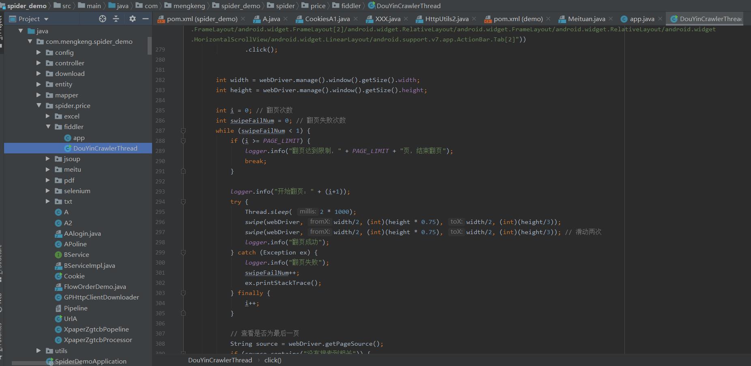This screenshot has height=366, width=751.
Task: Open XpaperZgtcbPopeline class
Action: pyautogui.click(x=92, y=329)
